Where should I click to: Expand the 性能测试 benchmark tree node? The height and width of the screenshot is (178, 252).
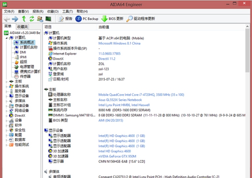tap(6, 144)
